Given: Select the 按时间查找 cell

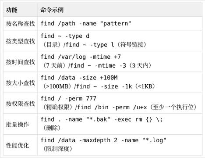Looking at the screenshot, I should [21, 62].
